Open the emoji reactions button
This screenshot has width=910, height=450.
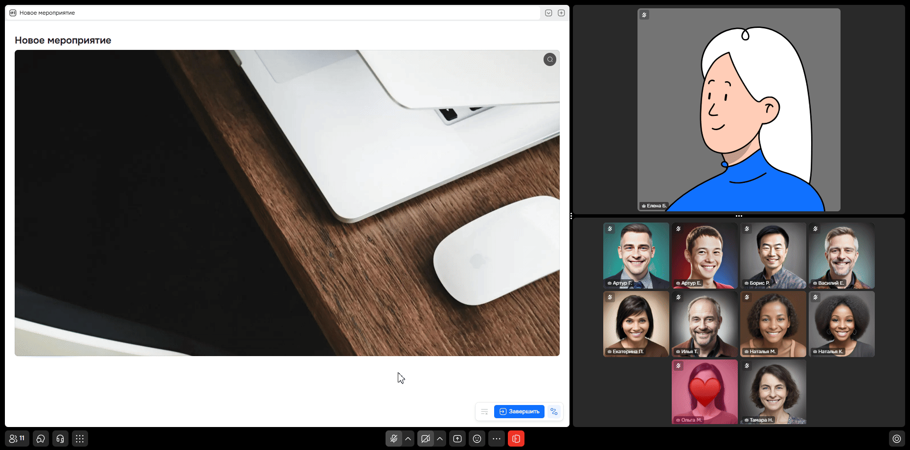pyautogui.click(x=477, y=439)
